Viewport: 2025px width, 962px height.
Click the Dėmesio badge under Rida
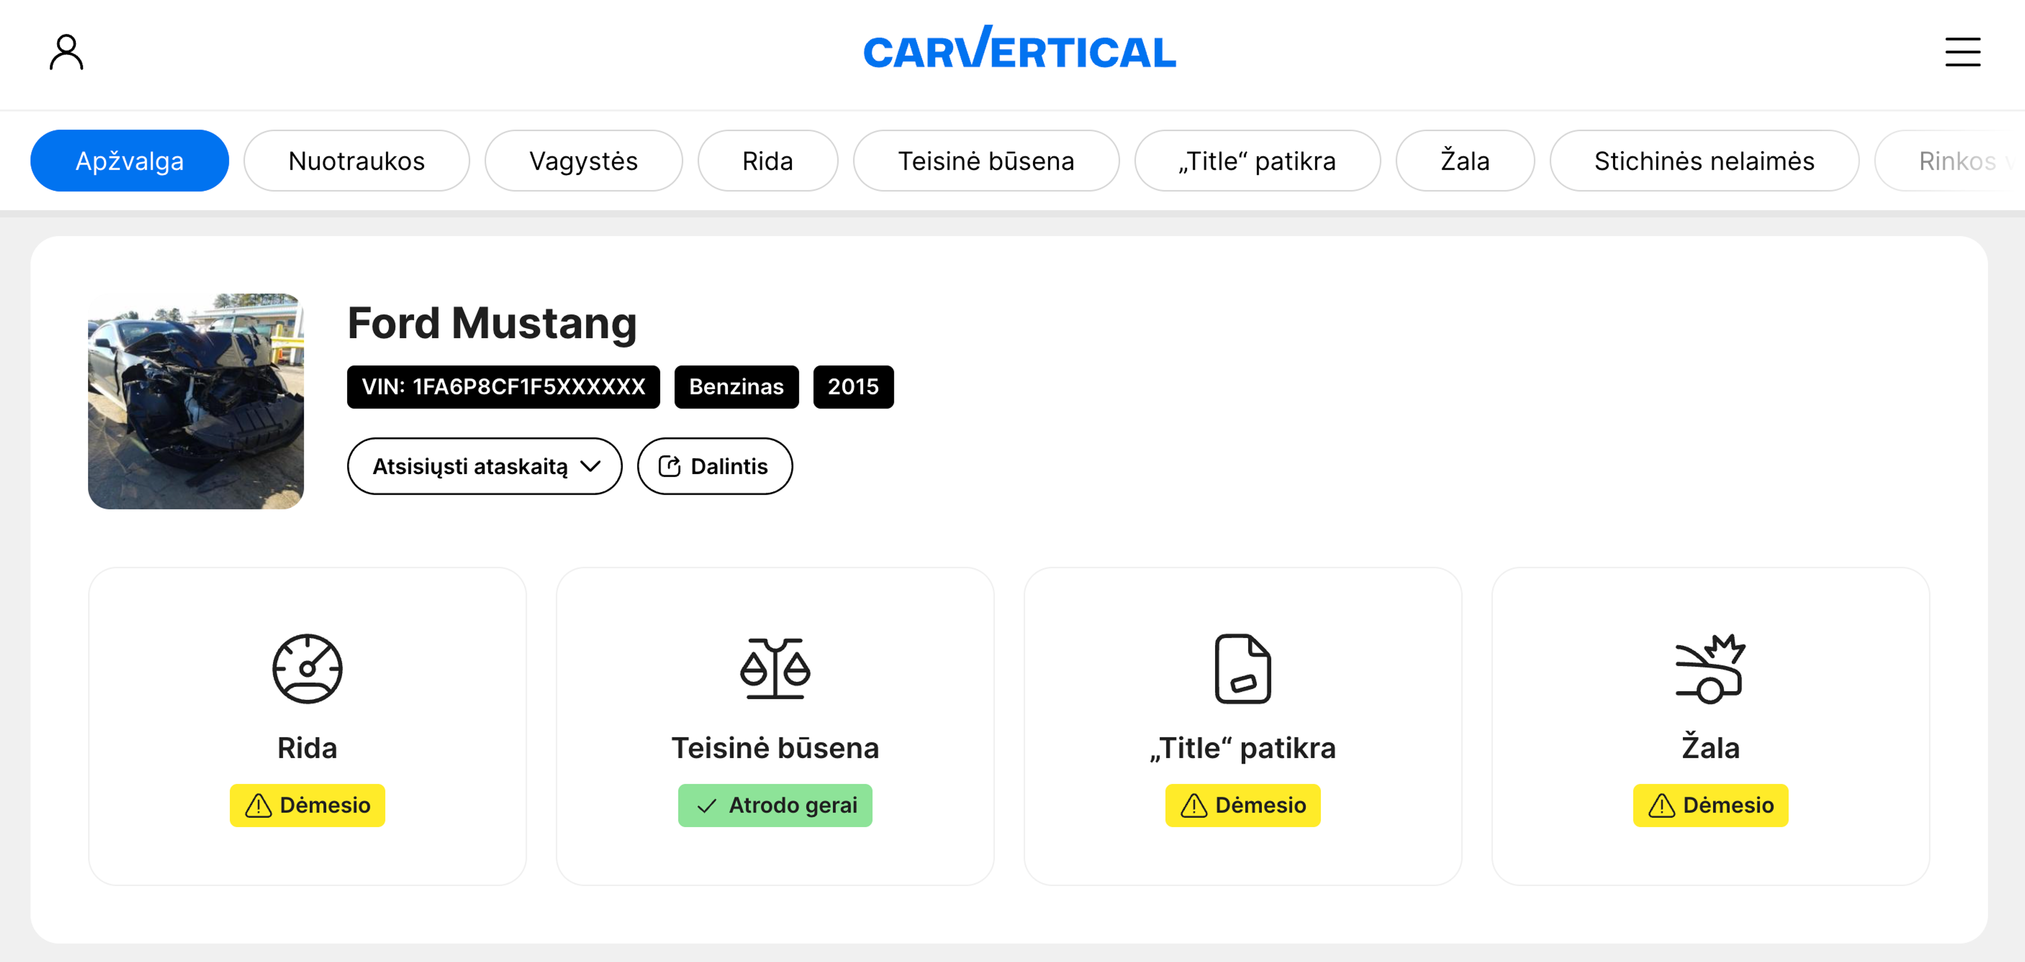(307, 805)
